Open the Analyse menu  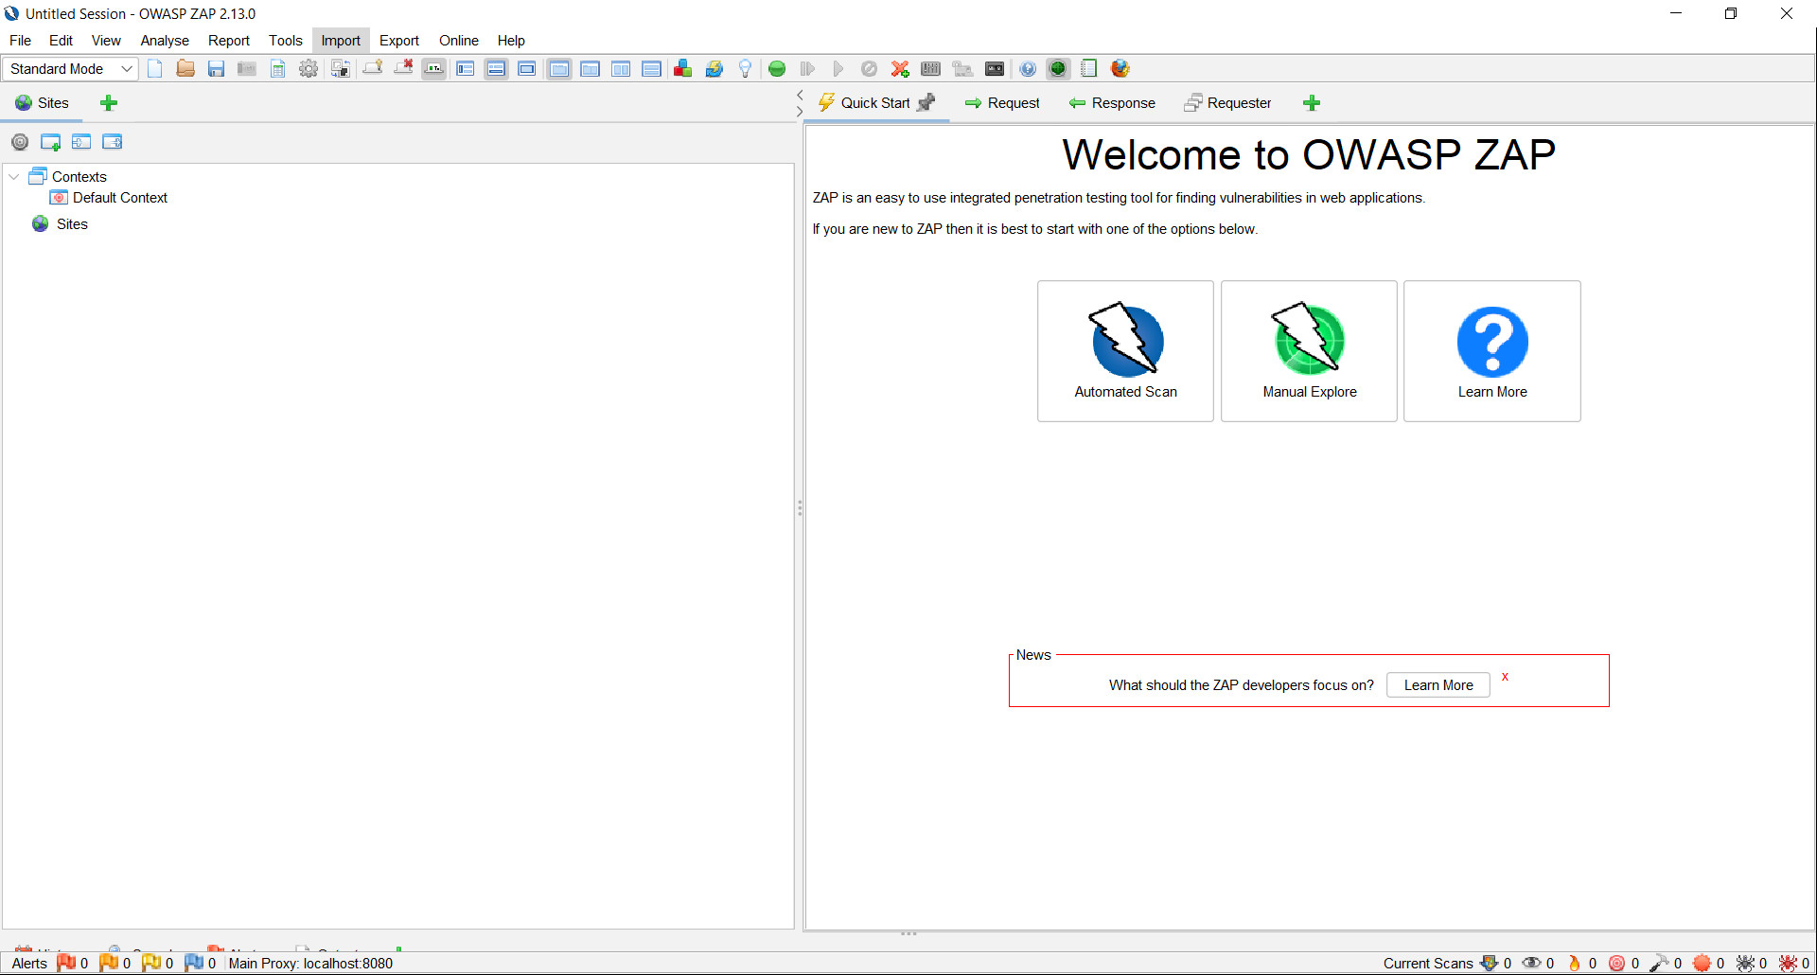click(165, 41)
